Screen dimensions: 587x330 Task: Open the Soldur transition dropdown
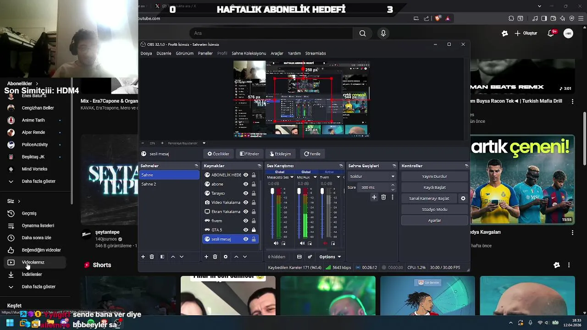[x=372, y=176]
